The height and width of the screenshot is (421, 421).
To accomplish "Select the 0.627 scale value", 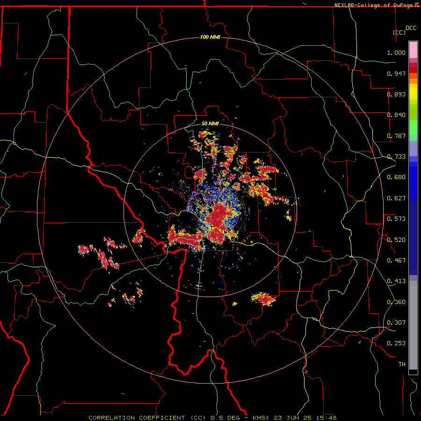I will pos(396,198).
